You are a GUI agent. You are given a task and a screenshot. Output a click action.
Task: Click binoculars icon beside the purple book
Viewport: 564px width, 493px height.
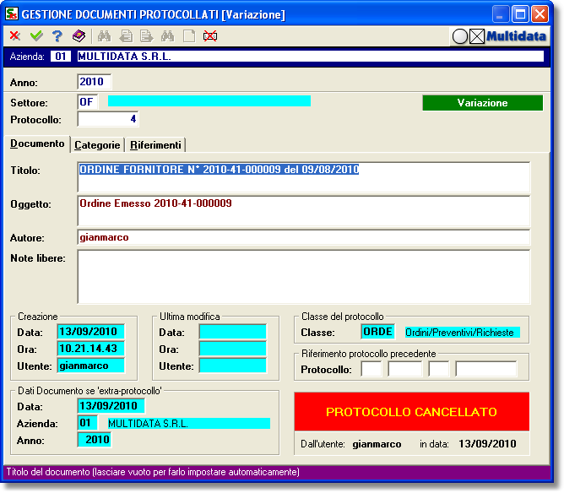(x=104, y=36)
